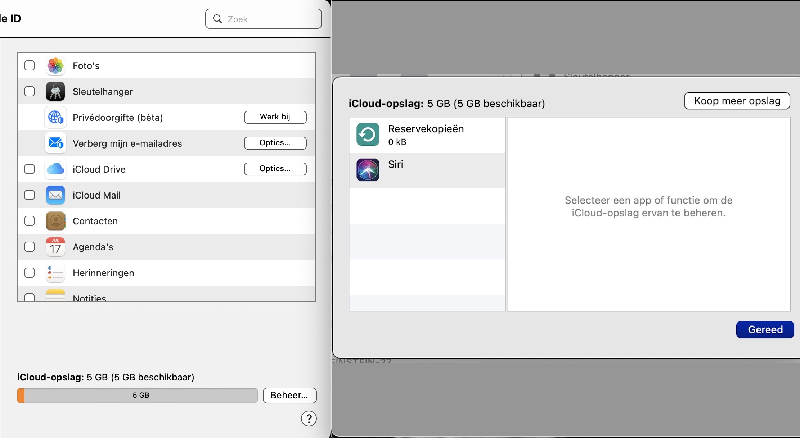Screen dimensions: 800x438
Task: Enable the Foto's checkbox
Action: point(30,65)
